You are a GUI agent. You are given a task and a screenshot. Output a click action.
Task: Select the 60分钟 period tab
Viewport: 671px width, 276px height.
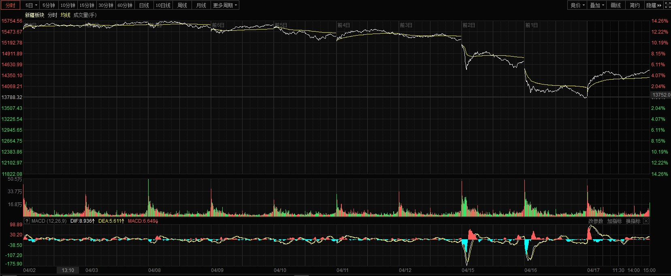click(125, 5)
